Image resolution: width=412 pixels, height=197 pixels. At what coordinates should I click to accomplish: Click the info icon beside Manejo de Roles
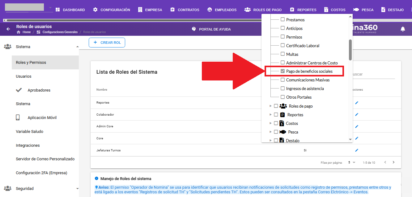coord(96,179)
